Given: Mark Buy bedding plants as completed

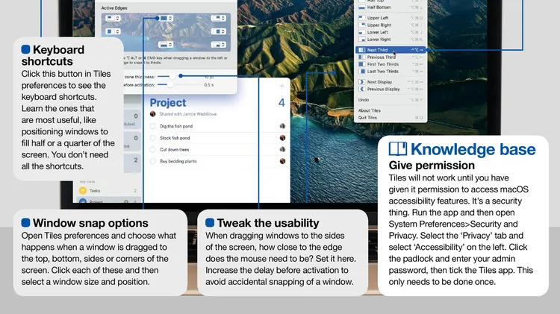Looking at the screenshot, I should (x=153, y=161).
